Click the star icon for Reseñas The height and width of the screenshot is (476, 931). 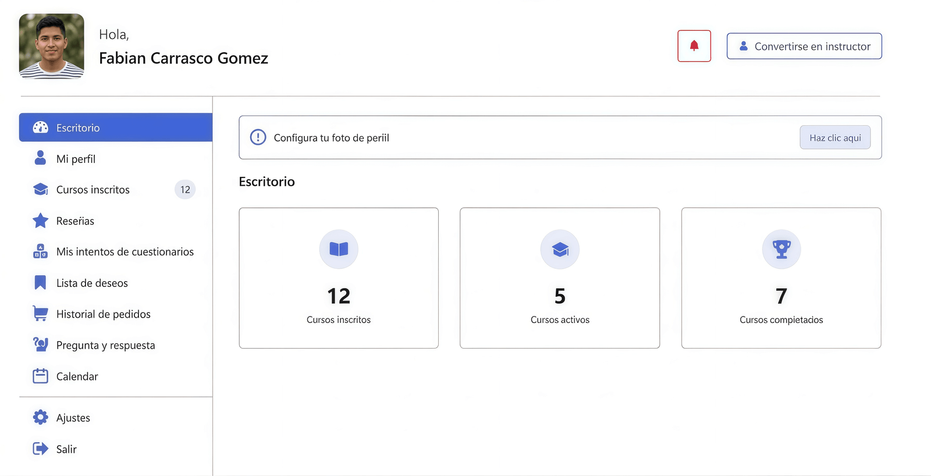(x=40, y=221)
